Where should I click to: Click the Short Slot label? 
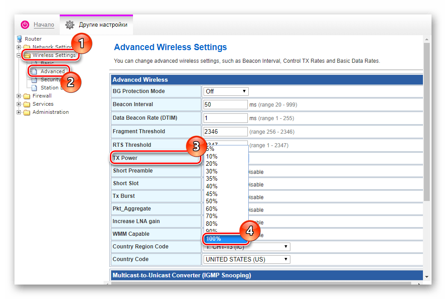(126, 183)
